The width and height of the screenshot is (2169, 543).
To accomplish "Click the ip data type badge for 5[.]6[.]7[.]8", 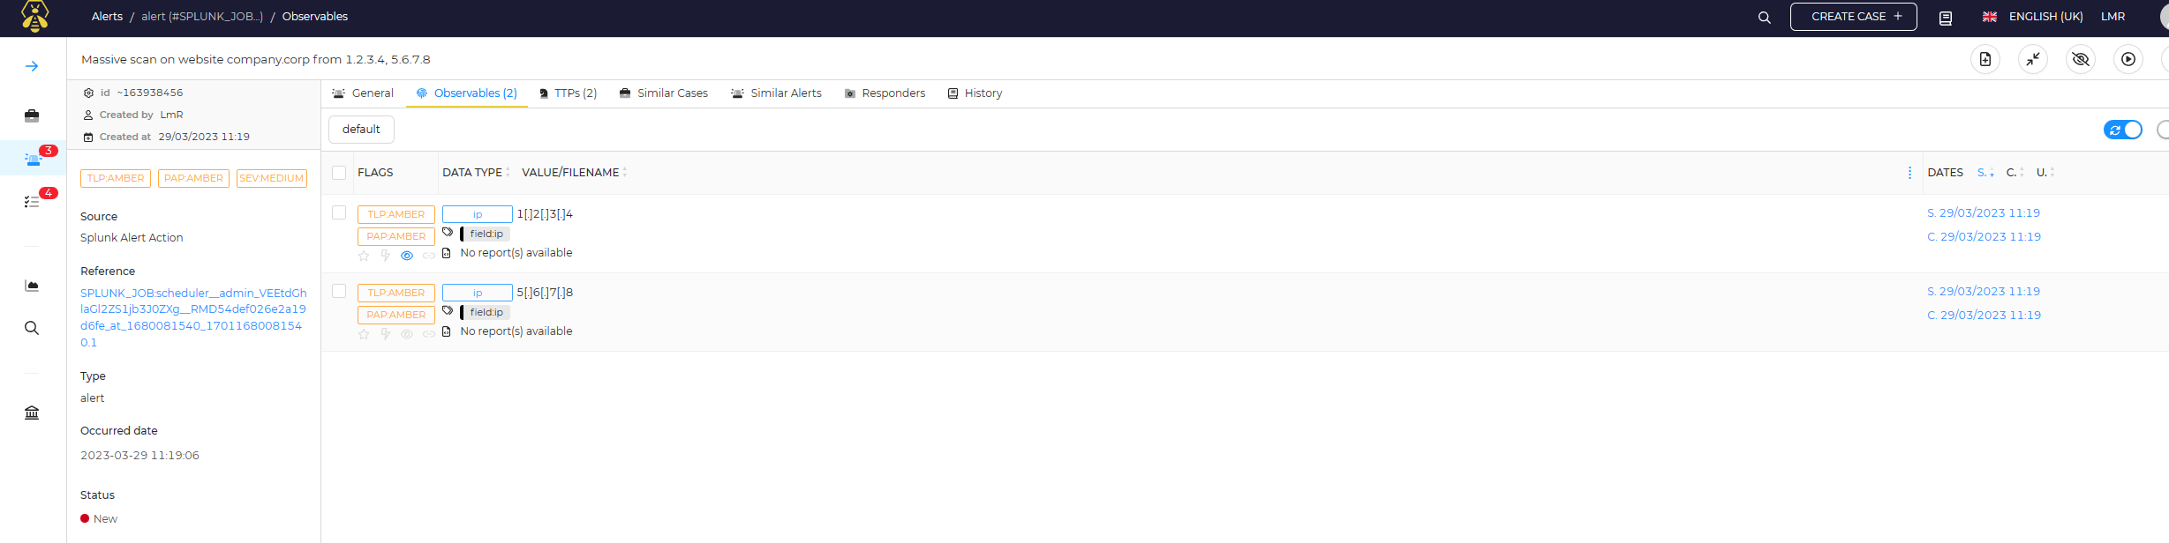I will (x=478, y=293).
